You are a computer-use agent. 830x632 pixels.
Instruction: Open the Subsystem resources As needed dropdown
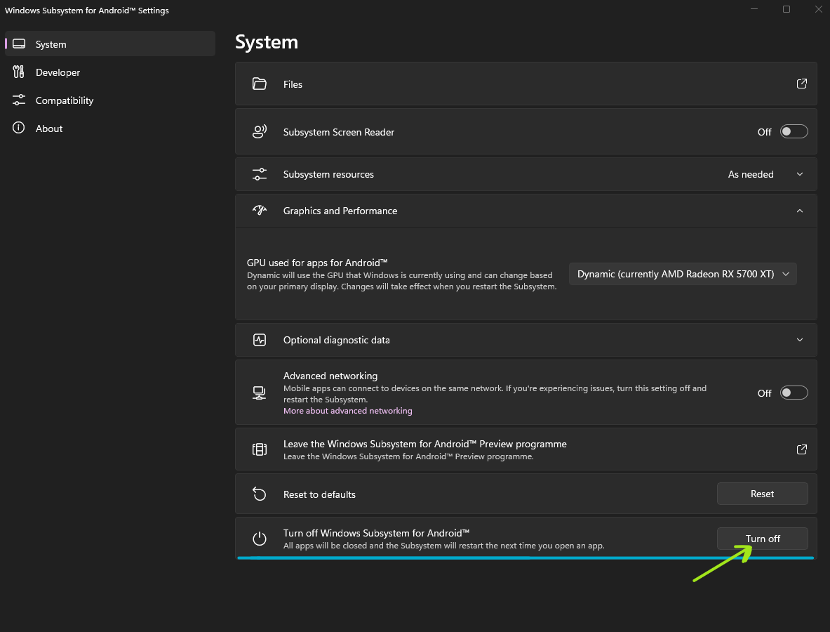[765, 174]
